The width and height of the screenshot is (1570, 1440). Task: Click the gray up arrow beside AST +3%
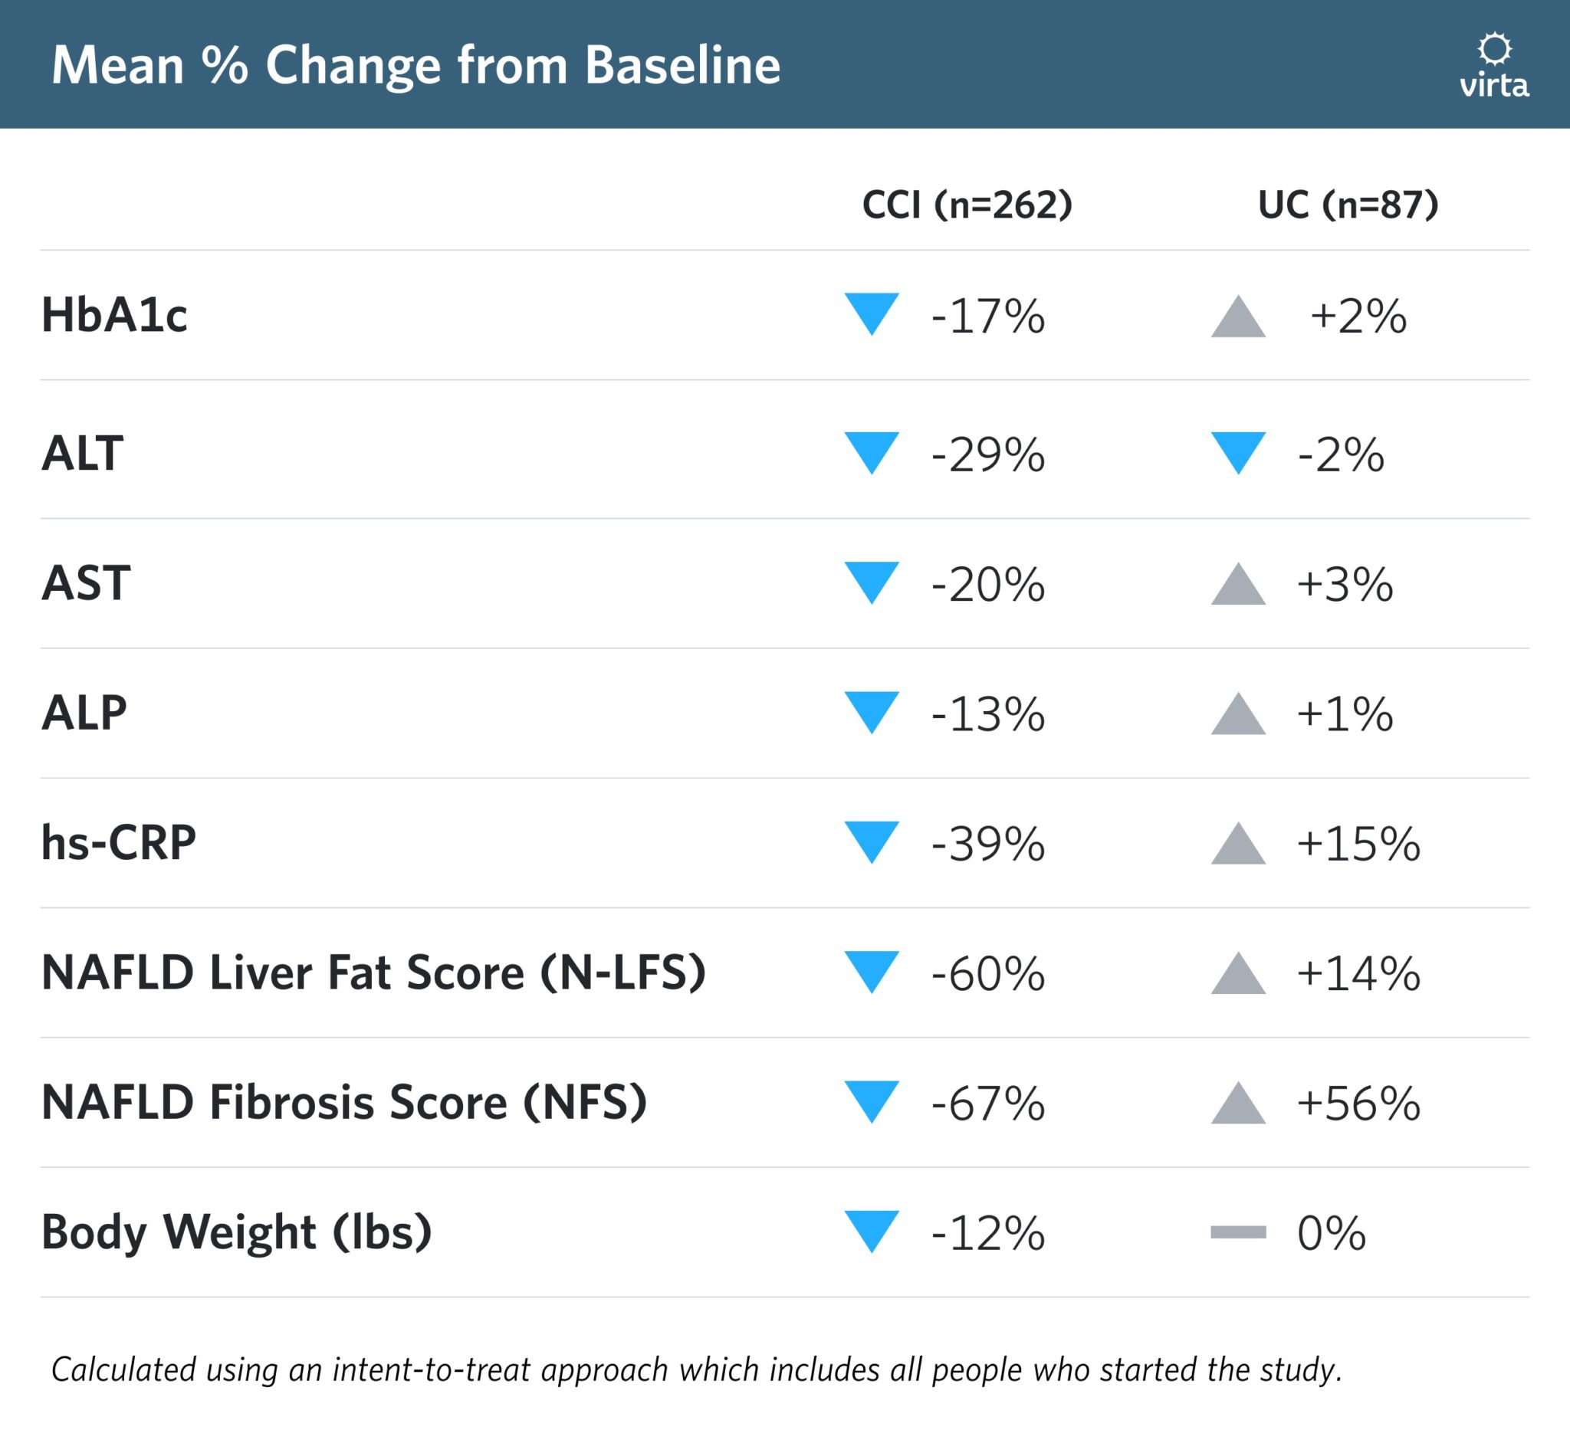(x=1238, y=587)
